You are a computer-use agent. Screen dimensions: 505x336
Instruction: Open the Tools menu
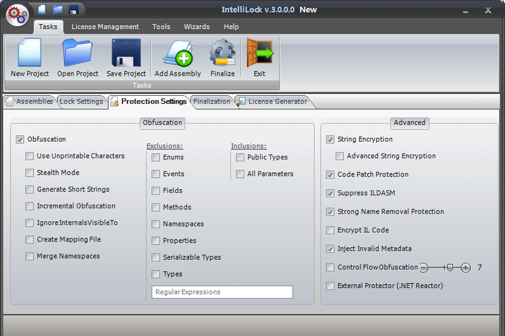161,26
